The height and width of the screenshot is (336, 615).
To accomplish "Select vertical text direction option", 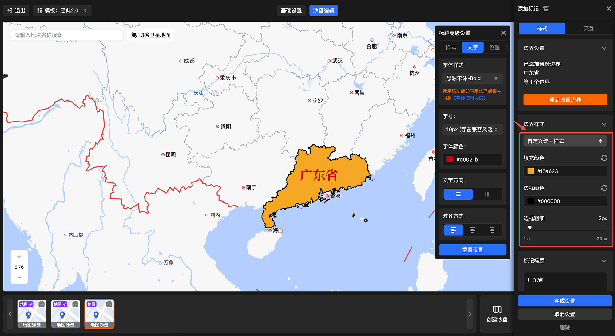I will (x=487, y=194).
